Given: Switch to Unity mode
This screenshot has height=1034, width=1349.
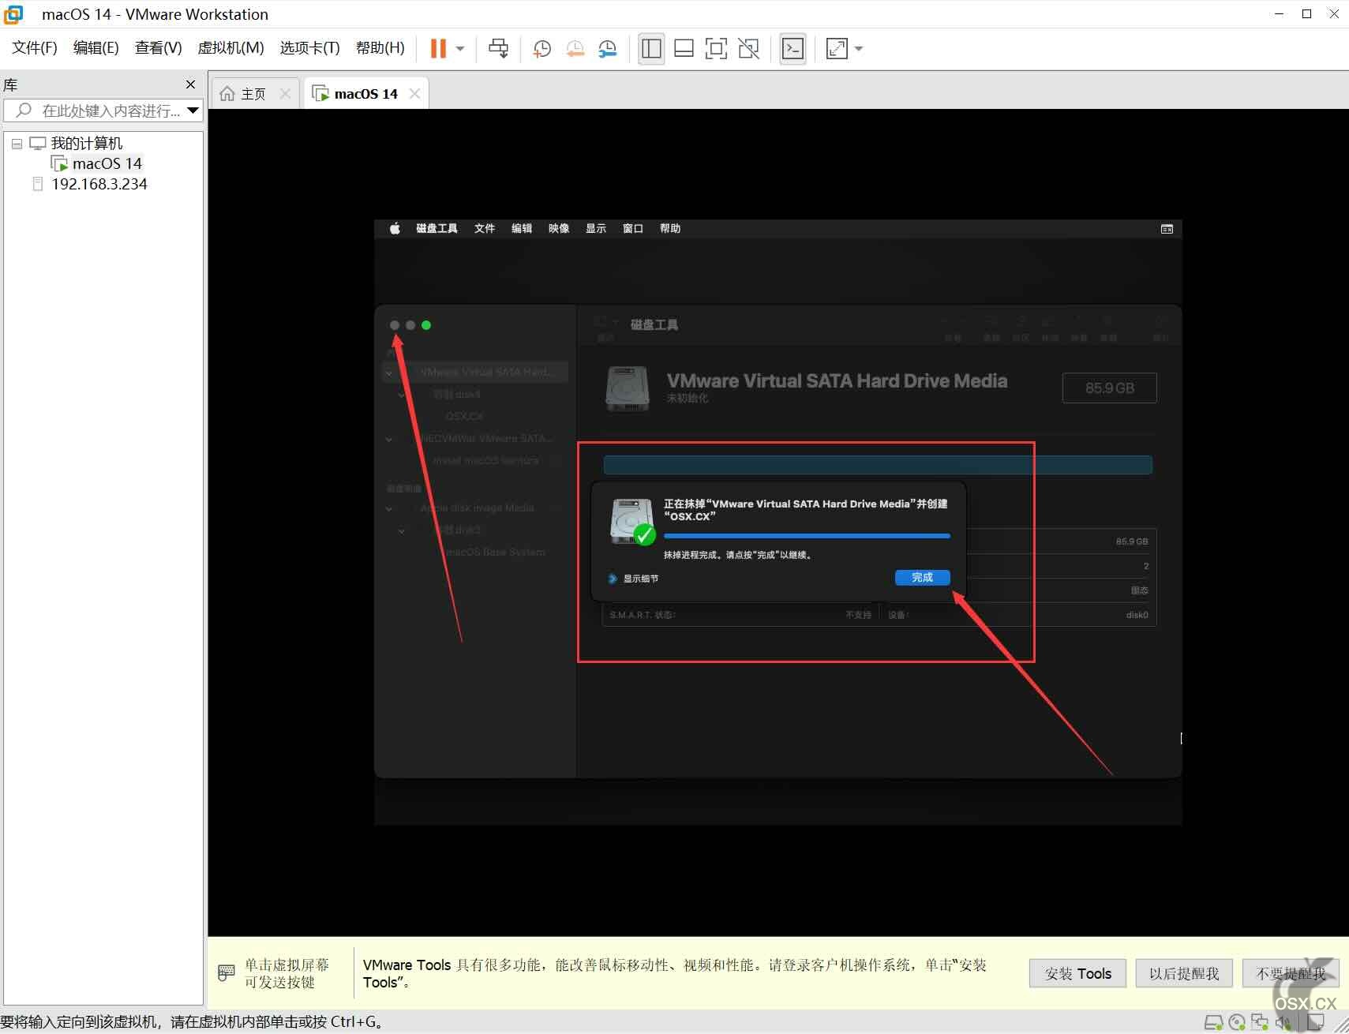Looking at the screenshot, I should (748, 48).
